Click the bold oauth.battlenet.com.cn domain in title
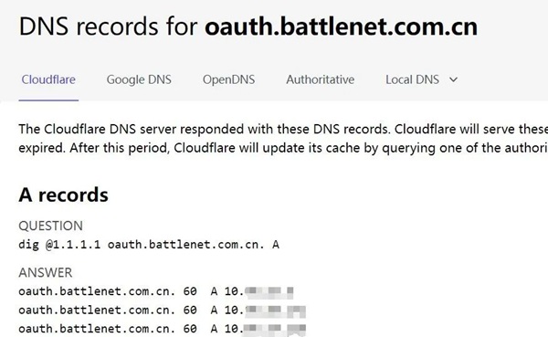The image size is (548, 337). pos(341,26)
